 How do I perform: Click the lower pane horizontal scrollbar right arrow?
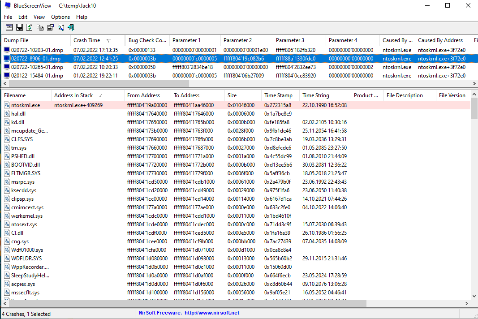(466, 303)
